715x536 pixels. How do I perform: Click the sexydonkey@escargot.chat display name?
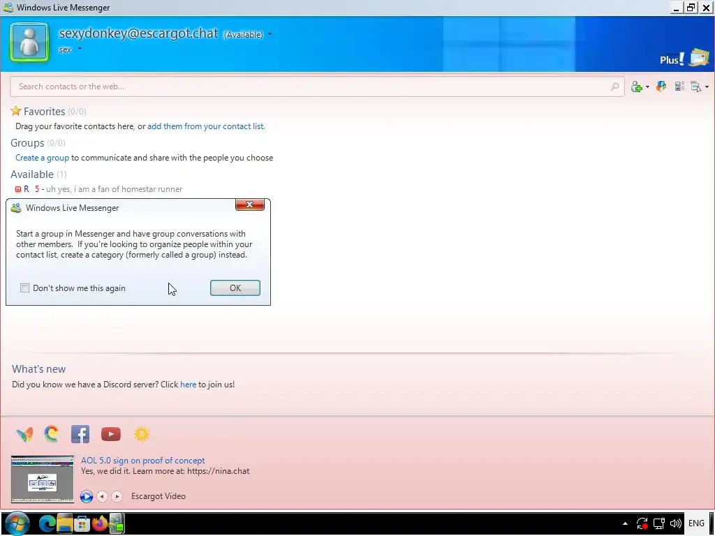139,33
